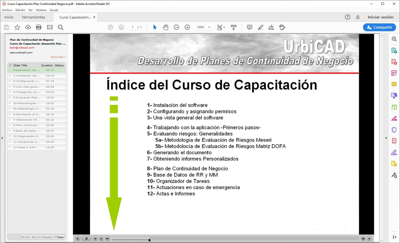Switch to the Inicio tab
The image size is (400, 243).
(x=9, y=17)
